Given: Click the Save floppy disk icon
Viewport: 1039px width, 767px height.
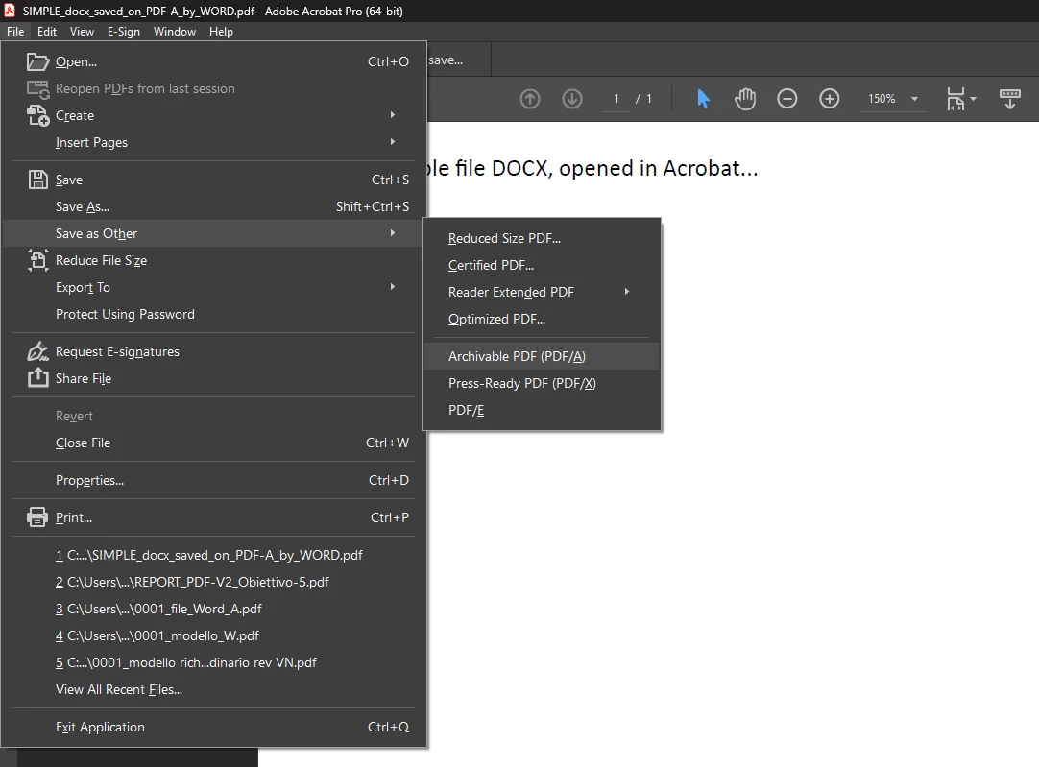Looking at the screenshot, I should [37, 180].
